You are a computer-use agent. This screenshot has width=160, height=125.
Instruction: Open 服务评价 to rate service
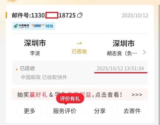pyautogui.click(x=65, y=111)
